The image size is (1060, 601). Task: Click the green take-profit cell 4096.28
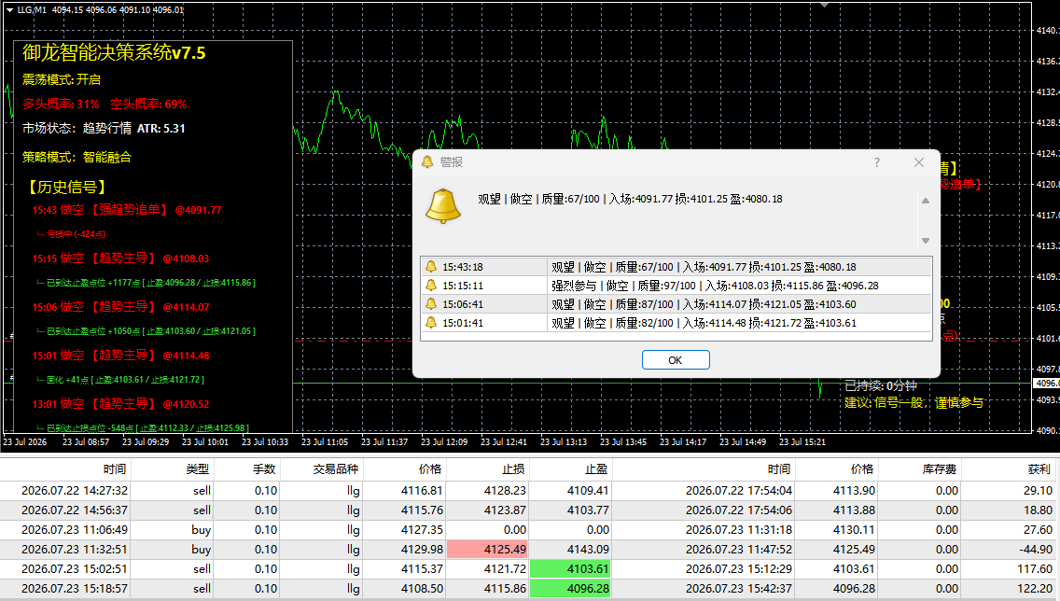(570, 588)
